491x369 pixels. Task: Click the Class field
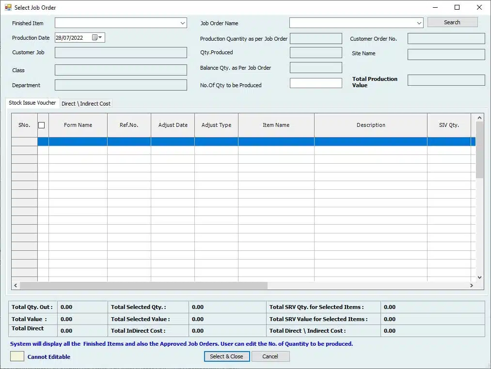(121, 70)
